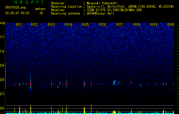Click the 0324 time marker

[x=68, y=25]
